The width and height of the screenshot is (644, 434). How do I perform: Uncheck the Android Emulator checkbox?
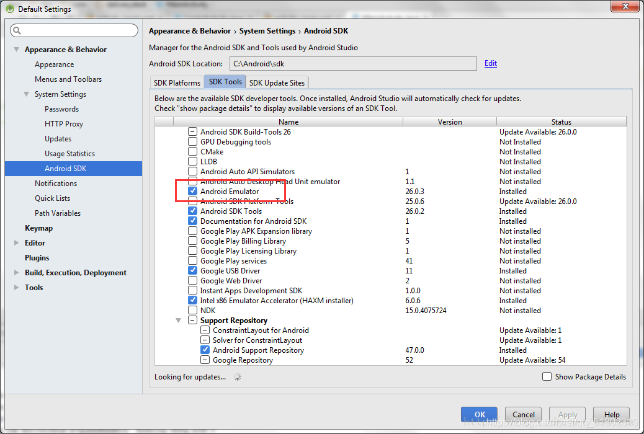[x=192, y=192]
